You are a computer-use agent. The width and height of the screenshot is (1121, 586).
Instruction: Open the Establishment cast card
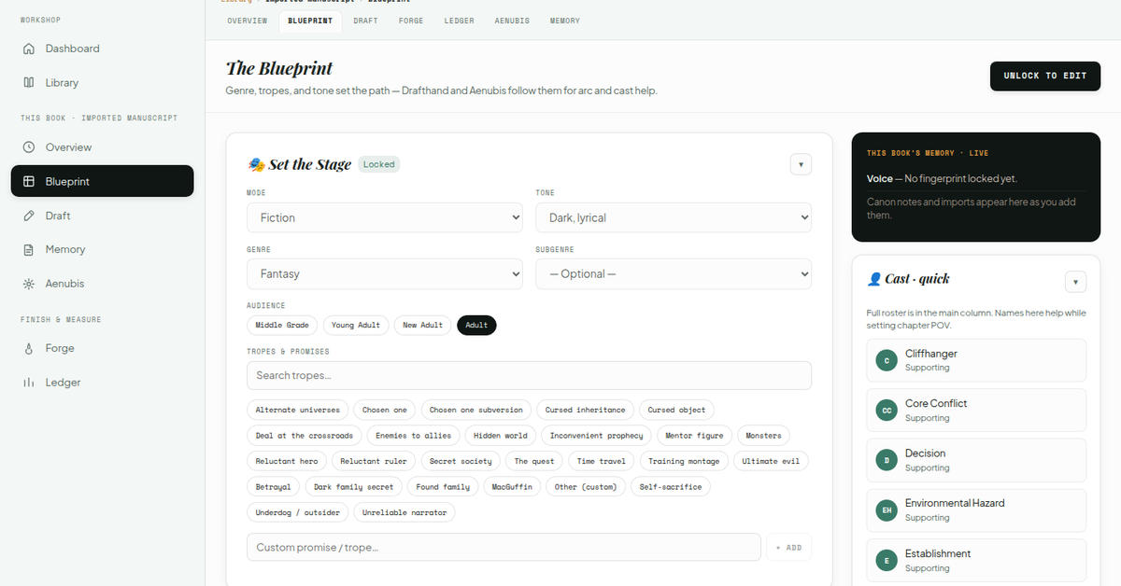coord(976,560)
